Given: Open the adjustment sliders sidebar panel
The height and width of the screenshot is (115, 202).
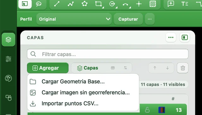Looking at the screenshot, I should (9, 59).
